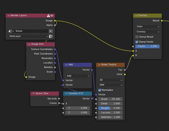Open the ViewLayer dropdown
Screen dimensions: 169x131
pyautogui.click(x=28, y=36)
